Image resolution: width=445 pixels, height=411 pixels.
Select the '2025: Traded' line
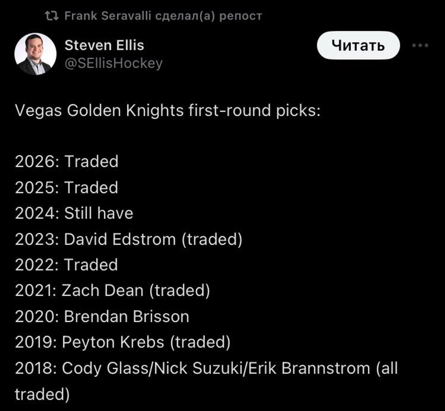tap(66, 187)
